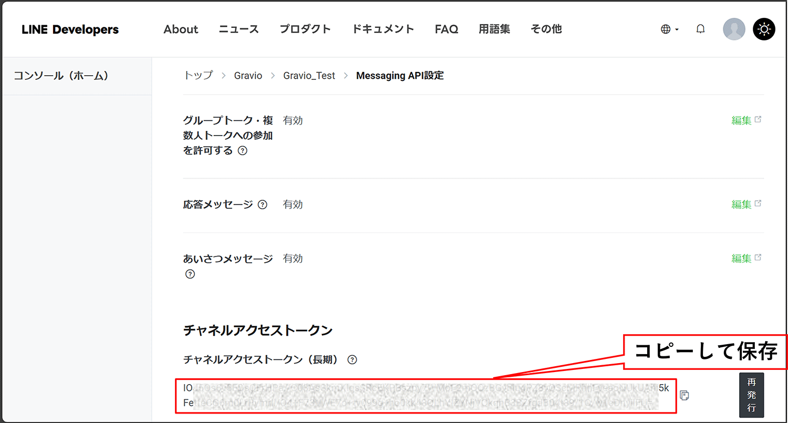Image resolution: width=788 pixels, height=423 pixels.
Task: Copy the channel access token
Action: pos(684,395)
